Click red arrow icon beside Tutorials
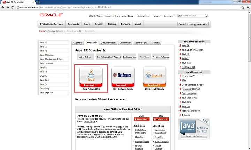Screen dimensions: 251x150 click(180, 115)
